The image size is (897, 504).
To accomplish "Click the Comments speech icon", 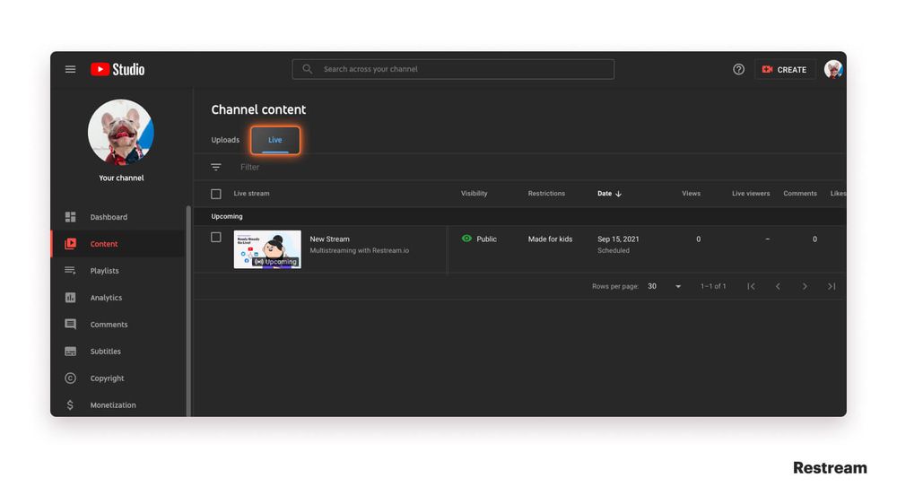I will point(70,325).
